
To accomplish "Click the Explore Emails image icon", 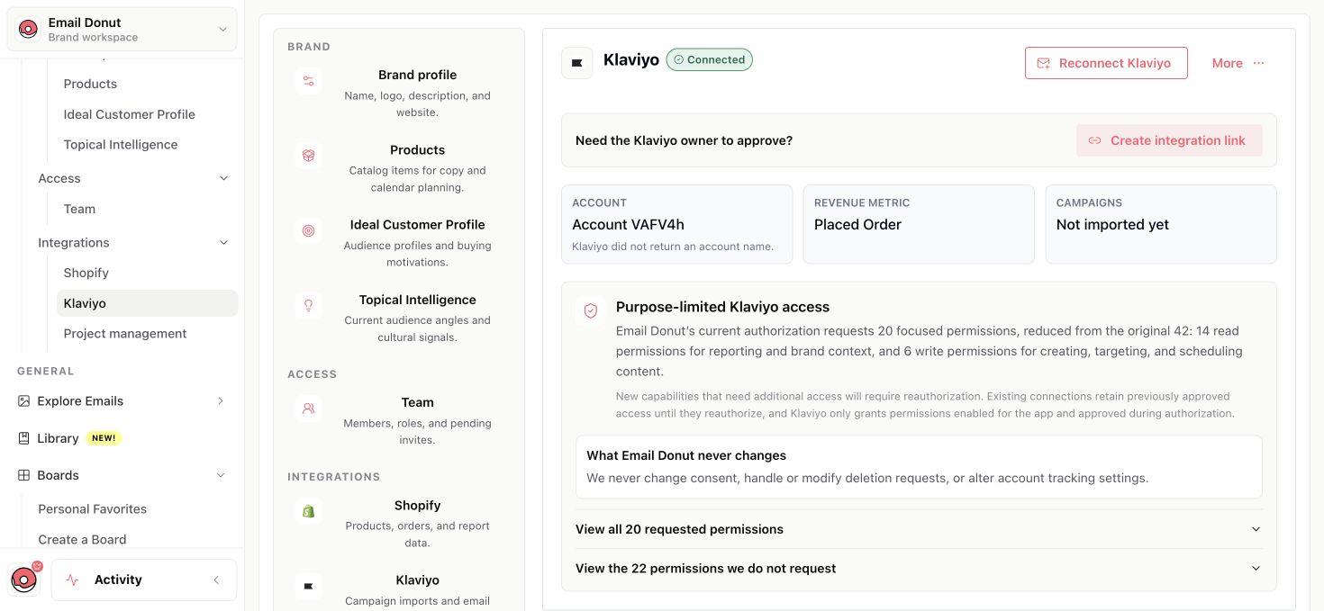I will [24, 401].
